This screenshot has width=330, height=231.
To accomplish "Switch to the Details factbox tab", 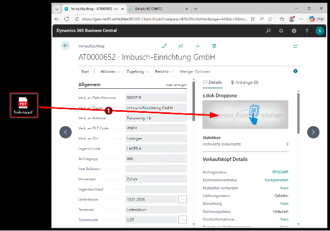I will [212, 82].
